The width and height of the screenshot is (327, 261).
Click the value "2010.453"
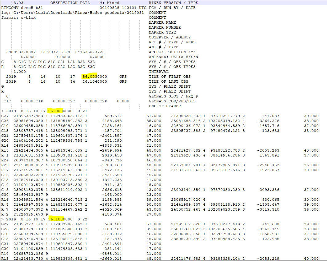pos(112,155)
